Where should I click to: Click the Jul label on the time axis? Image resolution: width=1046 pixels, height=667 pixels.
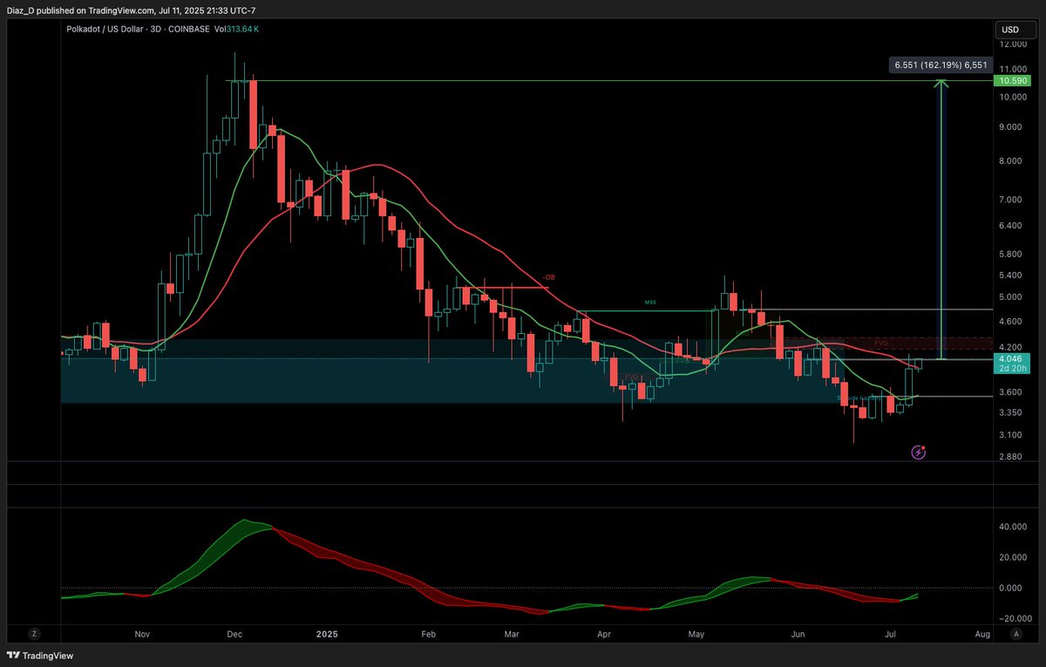(x=888, y=634)
